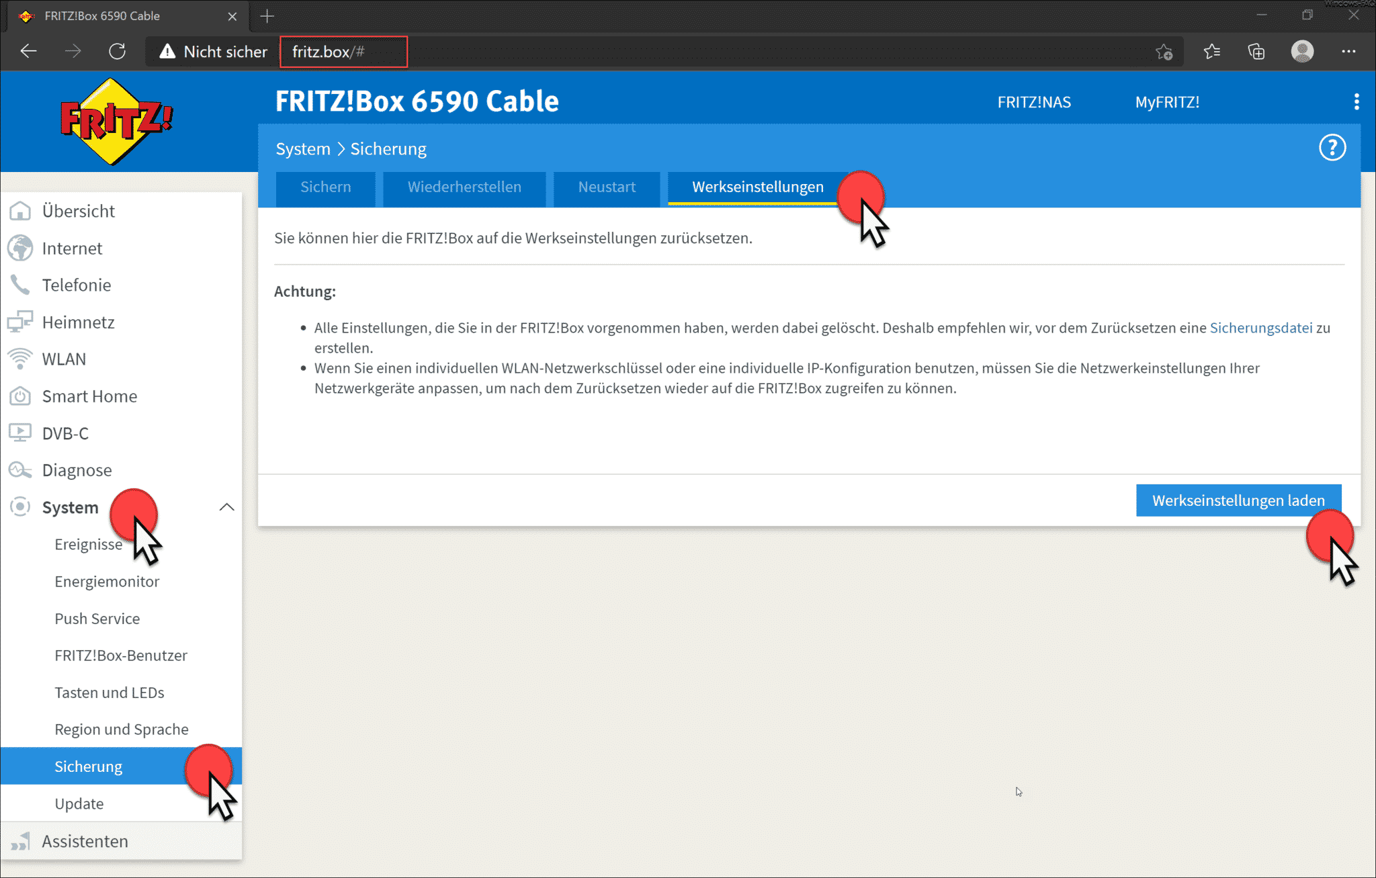
Task: Click the System menu label
Action: click(x=70, y=507)
